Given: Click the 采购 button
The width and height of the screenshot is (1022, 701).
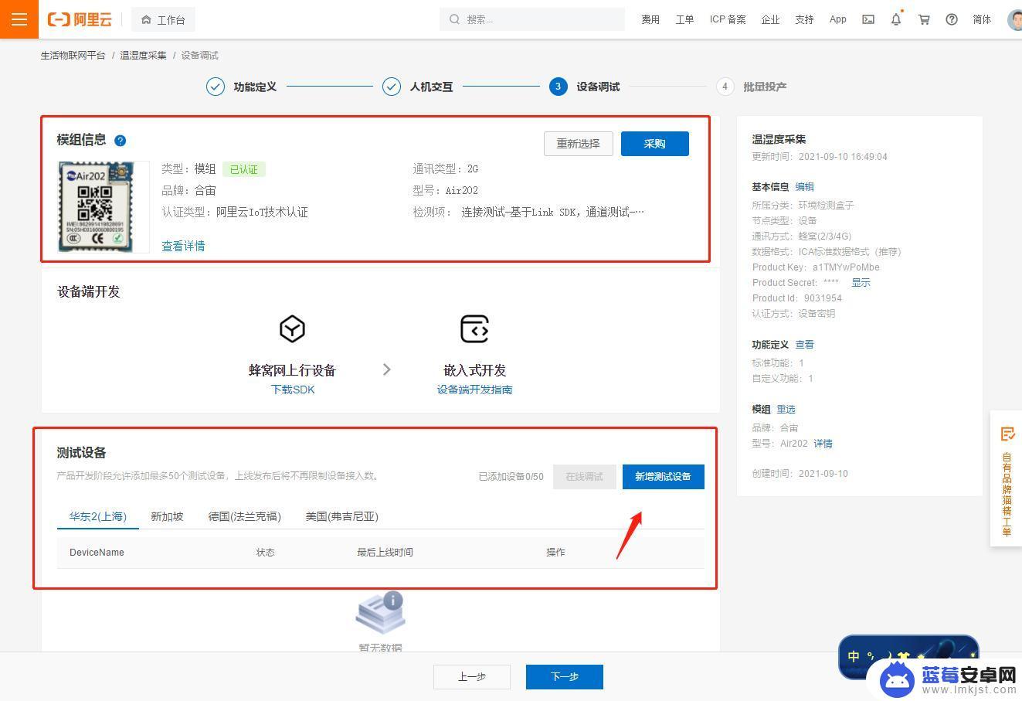Looking at the screenshot, I should [655, 144].
